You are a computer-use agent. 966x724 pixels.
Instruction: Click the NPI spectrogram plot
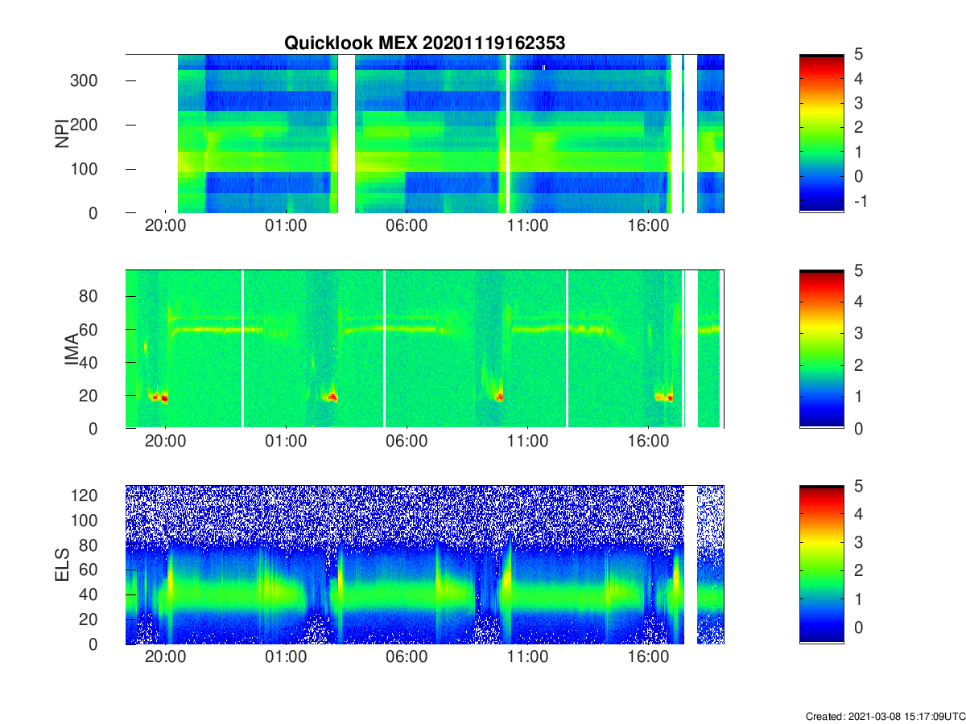click(425, 134)
